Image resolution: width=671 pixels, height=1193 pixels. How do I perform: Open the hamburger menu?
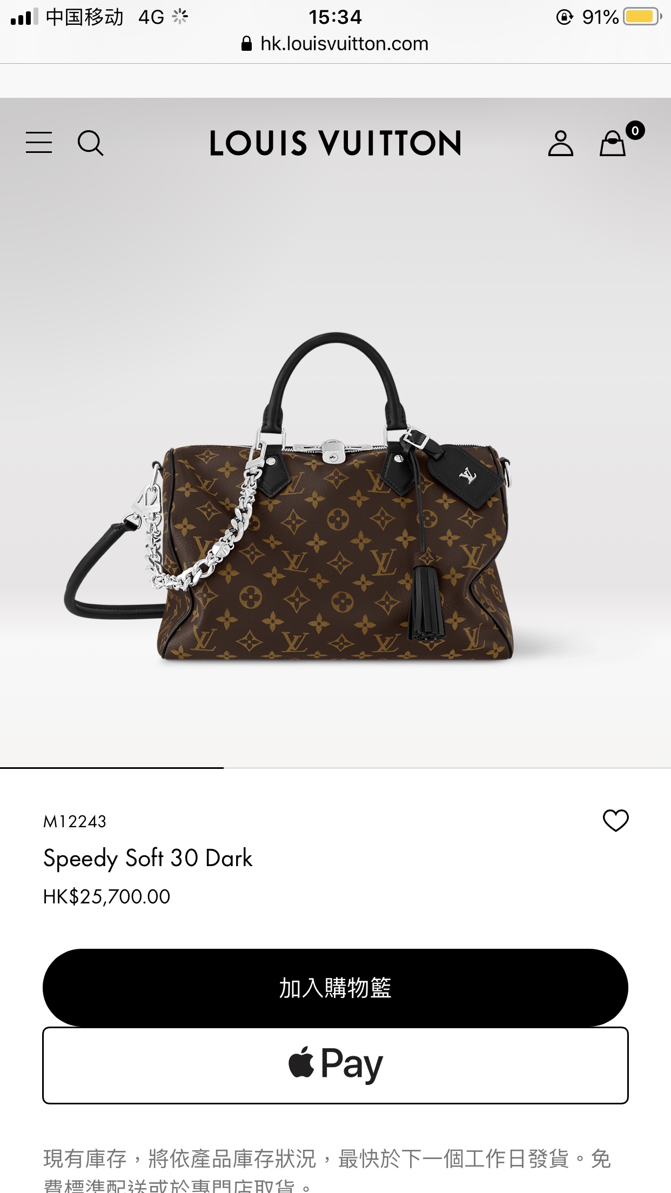pos(39,143)
